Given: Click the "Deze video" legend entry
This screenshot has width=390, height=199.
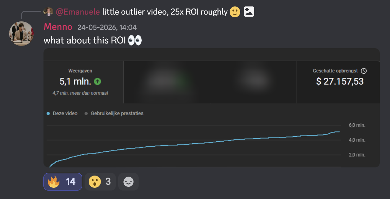Looking at the screenshot, I should click(62, 113).
